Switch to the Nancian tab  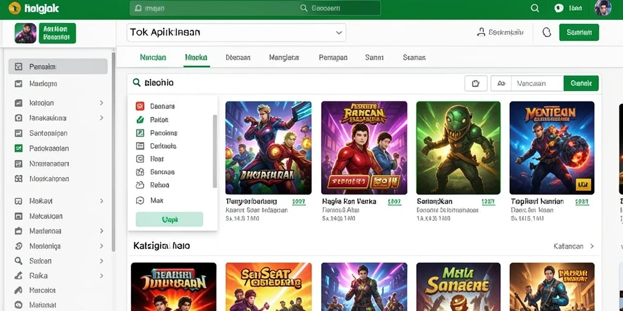[x=153, y=58]
